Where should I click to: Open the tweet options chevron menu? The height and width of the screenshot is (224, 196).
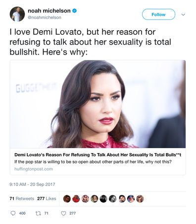point(183,15)
